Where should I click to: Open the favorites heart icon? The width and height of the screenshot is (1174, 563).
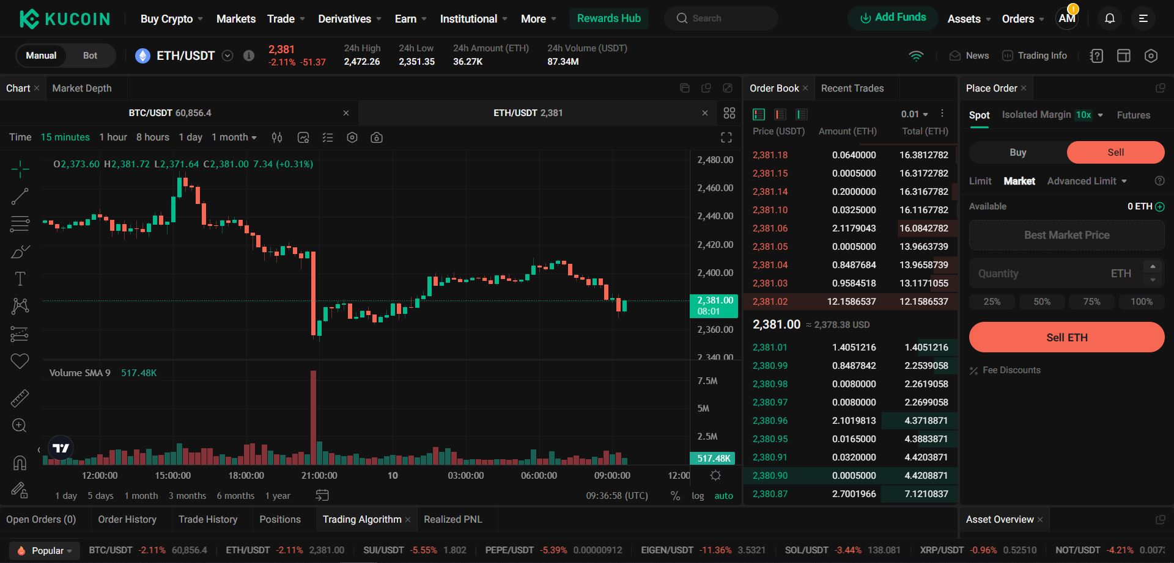[20, 361]
